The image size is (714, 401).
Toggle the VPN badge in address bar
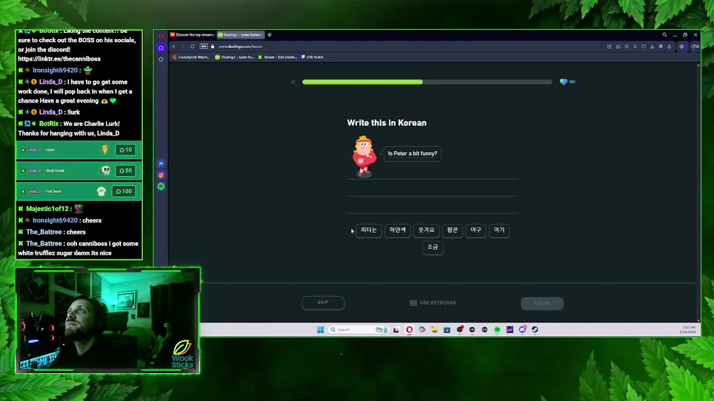tap(204, 46)
